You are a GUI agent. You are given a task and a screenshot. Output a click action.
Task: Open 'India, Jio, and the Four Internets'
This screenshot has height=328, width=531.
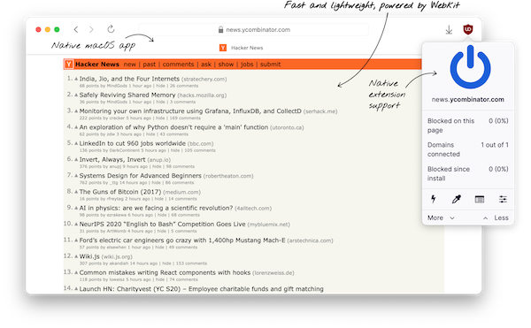point(129,79)
